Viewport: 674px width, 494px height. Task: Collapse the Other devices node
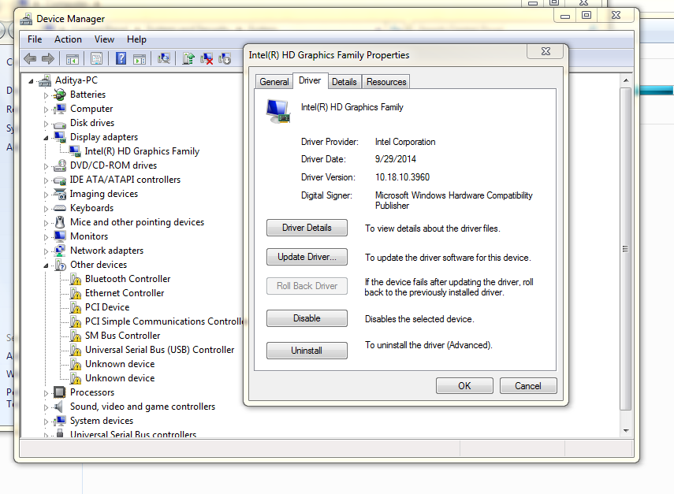coord(46,266)
